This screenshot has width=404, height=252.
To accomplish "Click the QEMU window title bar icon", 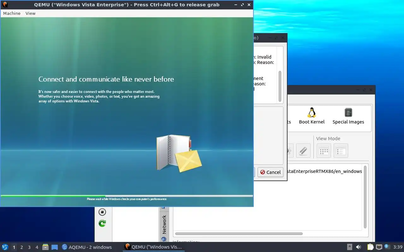I will (5, 5).
